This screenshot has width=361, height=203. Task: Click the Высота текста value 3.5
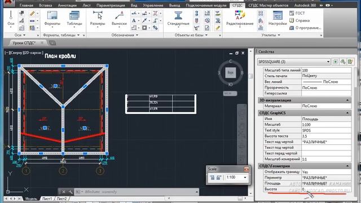[x=326, y=136]
